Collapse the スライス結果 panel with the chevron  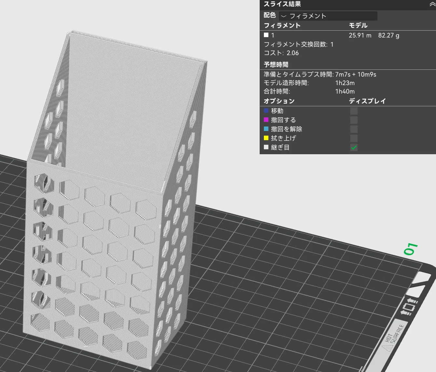432,4
